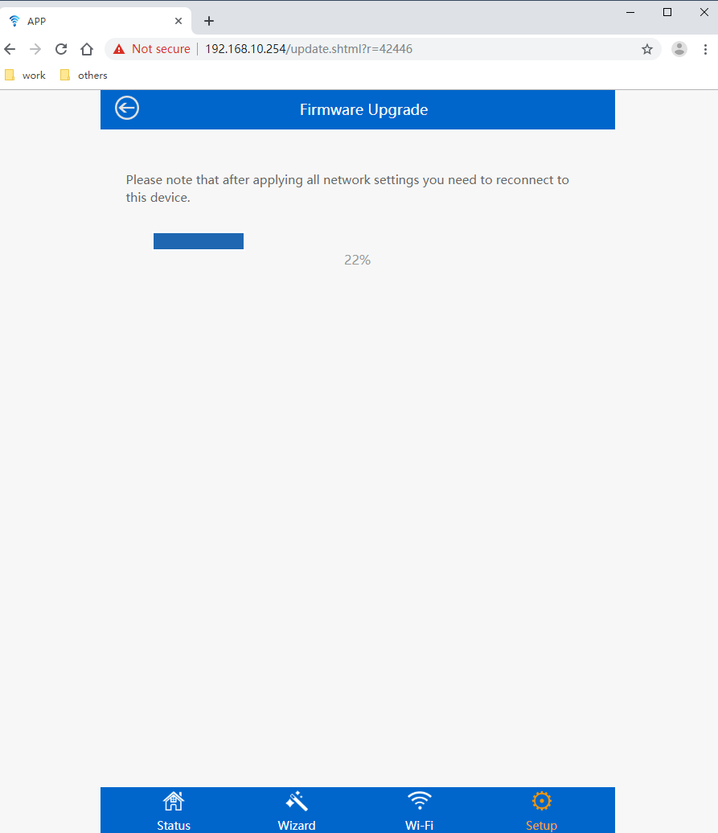Click the Firmware Upgrade page title

tap(363, 109)
